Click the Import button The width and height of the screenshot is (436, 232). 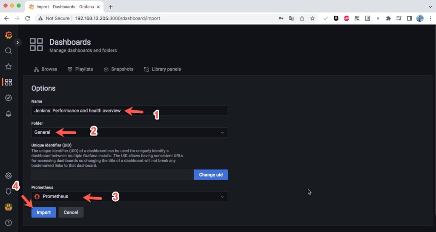44,212
